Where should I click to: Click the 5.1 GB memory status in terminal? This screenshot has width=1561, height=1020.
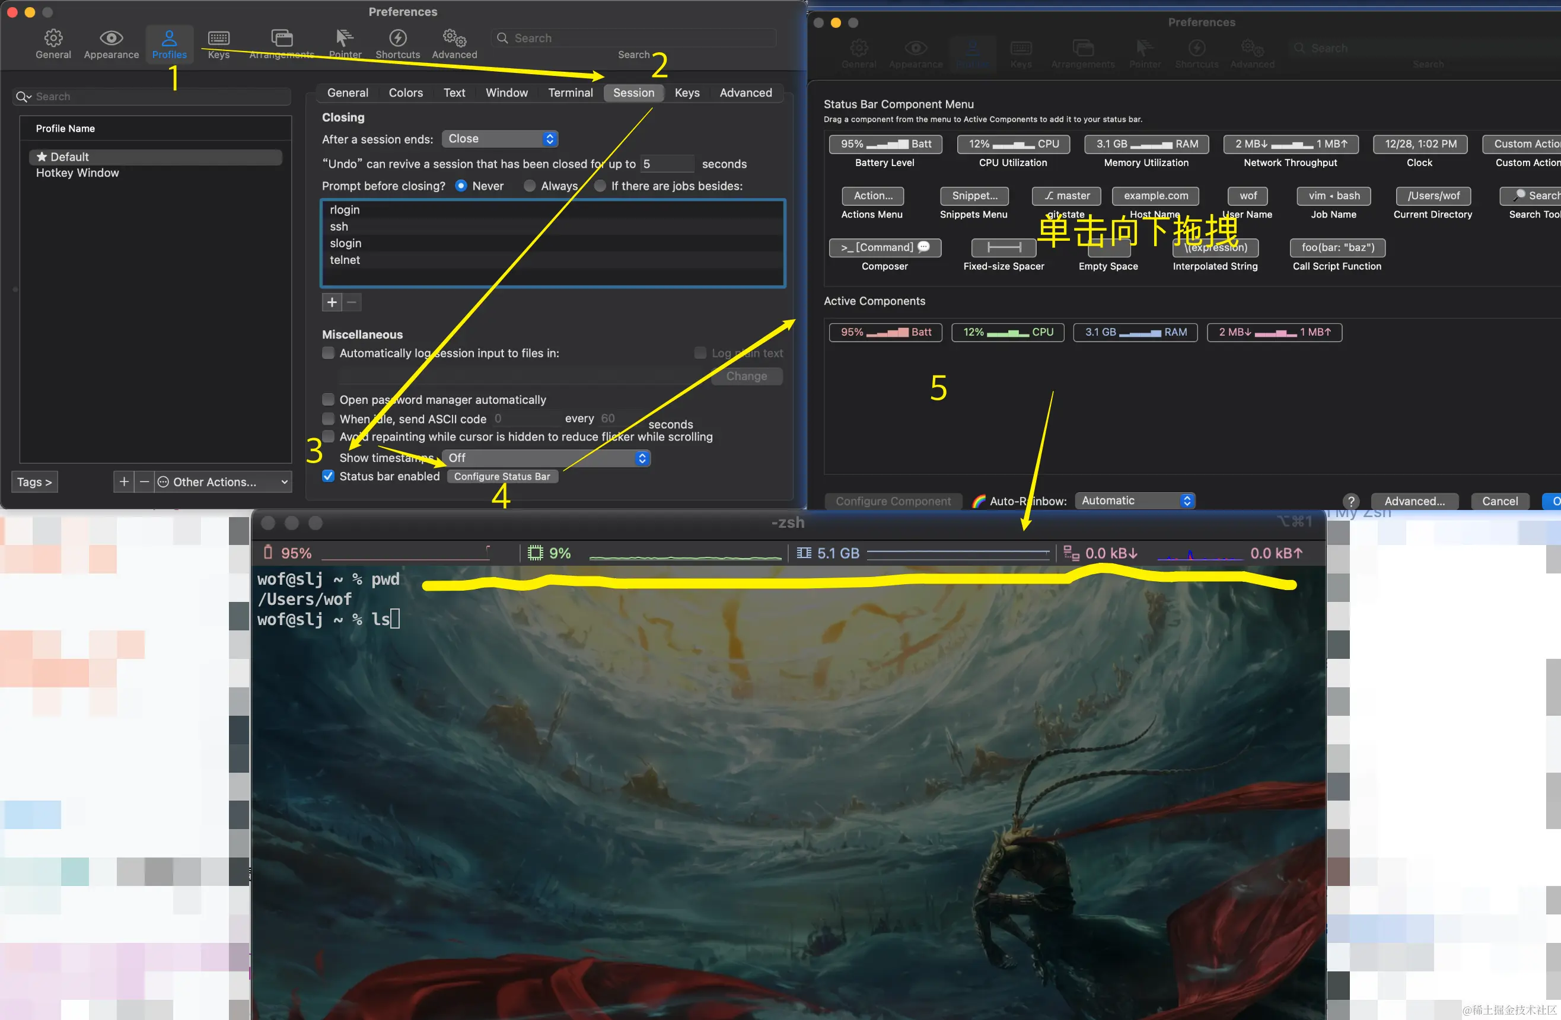pos(922,554)
